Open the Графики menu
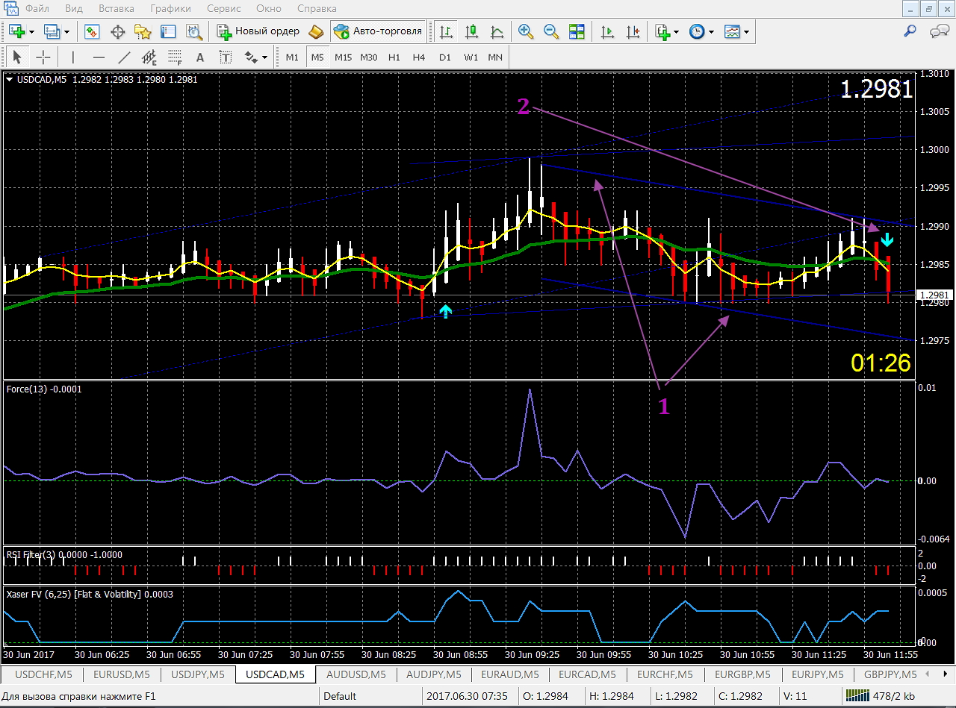Screen dimensions: 956x708 [170, 9]
